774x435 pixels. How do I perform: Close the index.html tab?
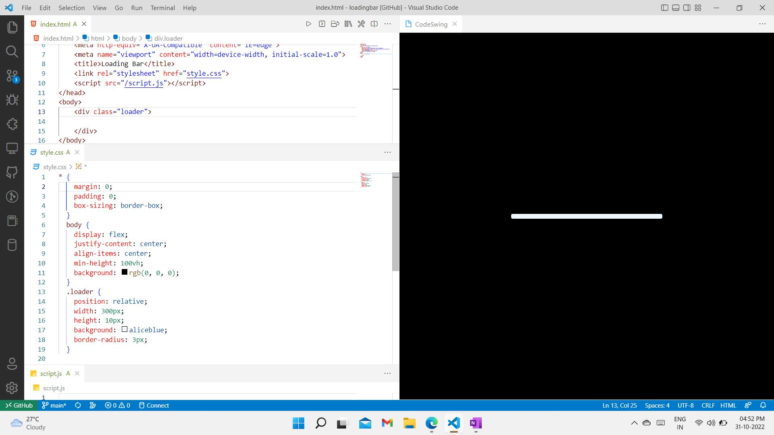pyautogui.click(x=84, y=24)
